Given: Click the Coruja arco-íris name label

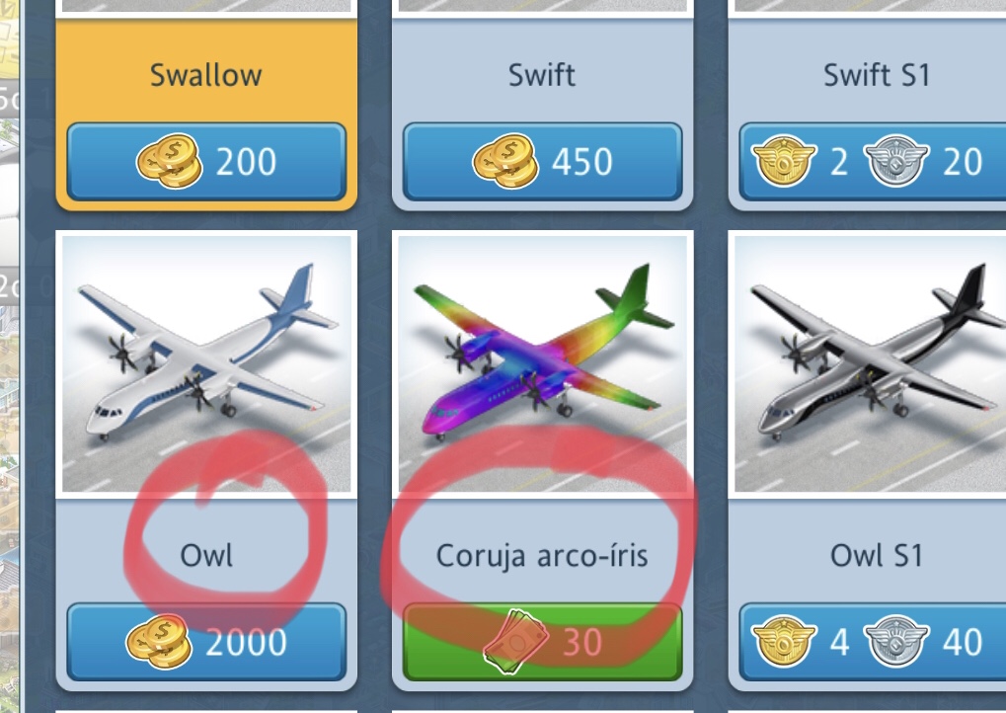Looking at the screenshot, I should 542,556.
